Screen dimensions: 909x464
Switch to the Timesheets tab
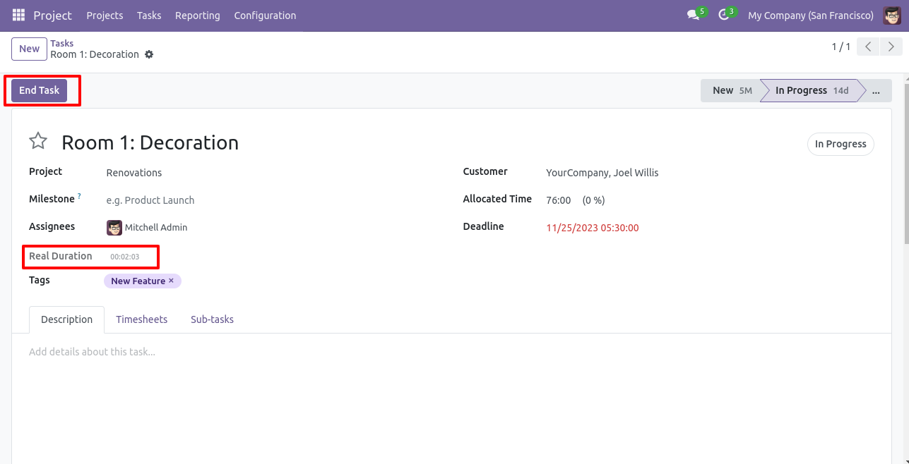coord(141,319)
